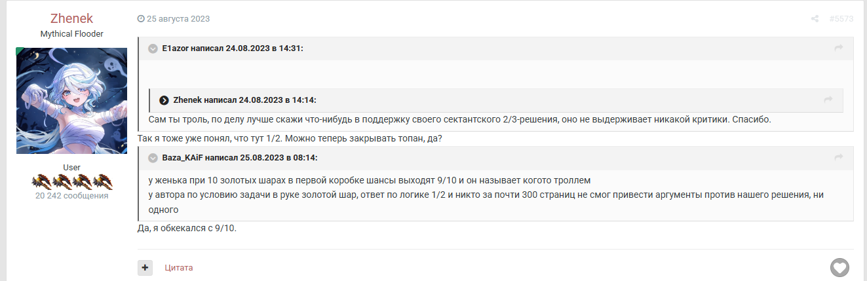The width and height of the screenshot is (867, 281).
Task: Click Zhenek's avatar image
Action: coord(72,101)
